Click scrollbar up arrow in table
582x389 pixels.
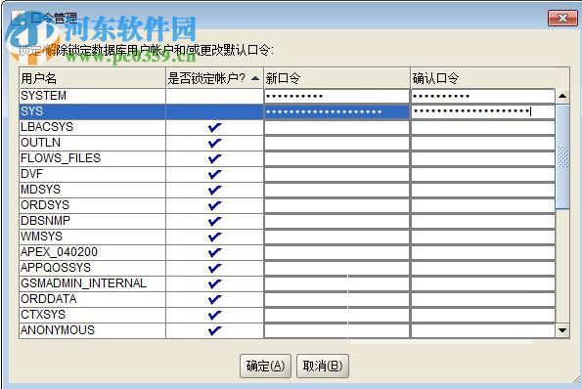[x=562, y=97]
